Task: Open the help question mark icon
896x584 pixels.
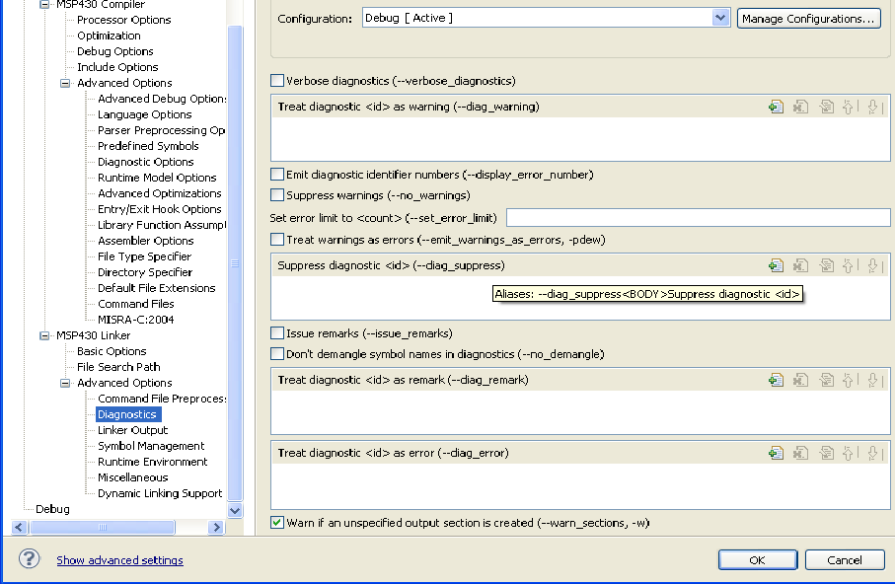Action: coord(29,559)
